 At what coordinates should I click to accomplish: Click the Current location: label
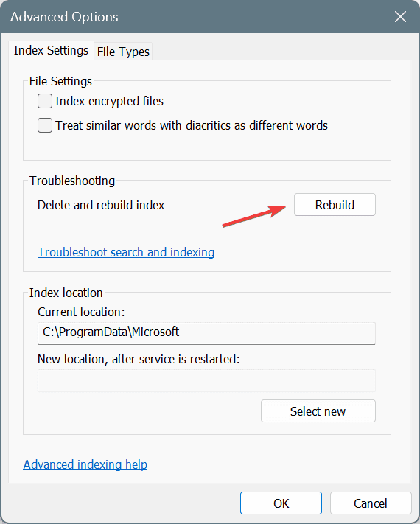click(81, 312)
